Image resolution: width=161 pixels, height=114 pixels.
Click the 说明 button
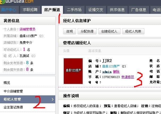pyautogui.click(x=69, y=31)
